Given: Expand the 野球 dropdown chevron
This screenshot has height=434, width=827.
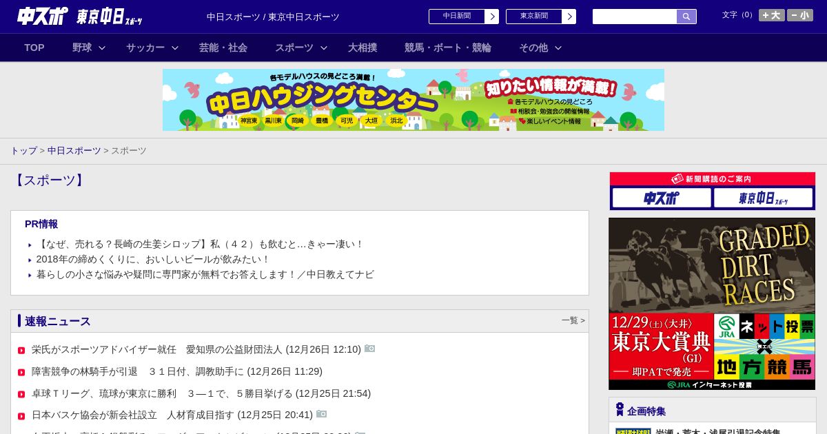Looking at the screenshot, I should 102,48.
